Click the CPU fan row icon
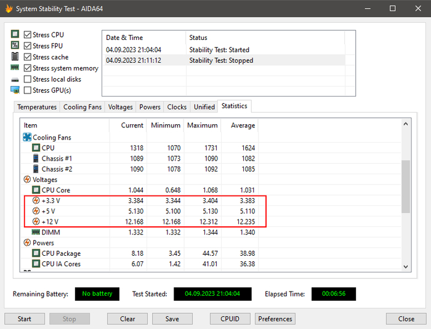 36,148
